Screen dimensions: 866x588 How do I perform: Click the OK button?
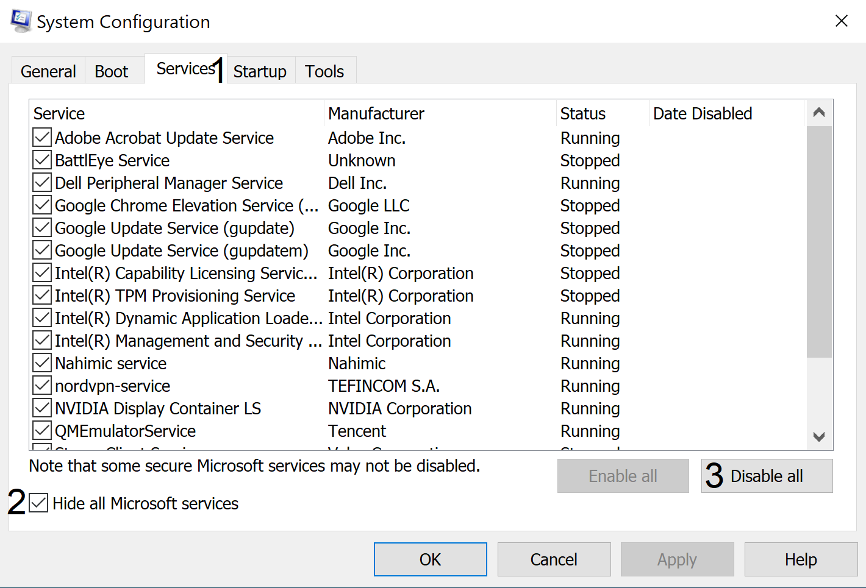(x=430, y=559)
